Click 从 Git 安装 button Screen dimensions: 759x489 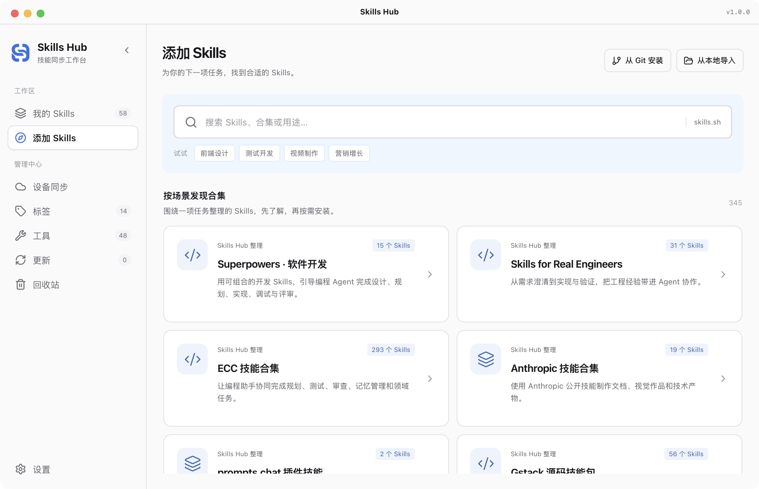637,60
